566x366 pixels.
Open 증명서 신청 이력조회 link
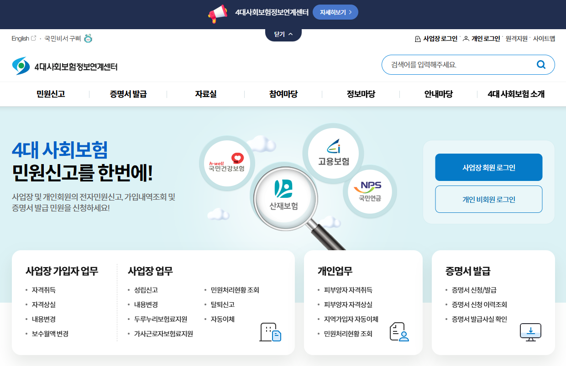[479, 304]
